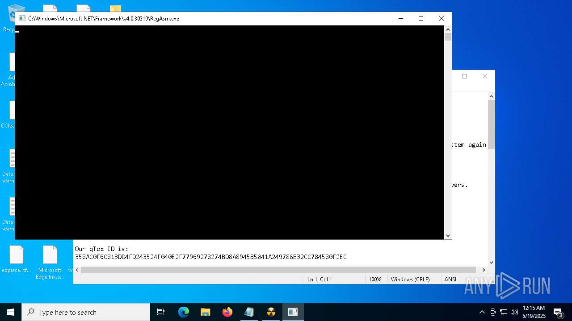The width and height of the screenshot is (572, 321).
Task: Click the 'Ln 1, Col 1' status entry
Action: click(320, 279)
